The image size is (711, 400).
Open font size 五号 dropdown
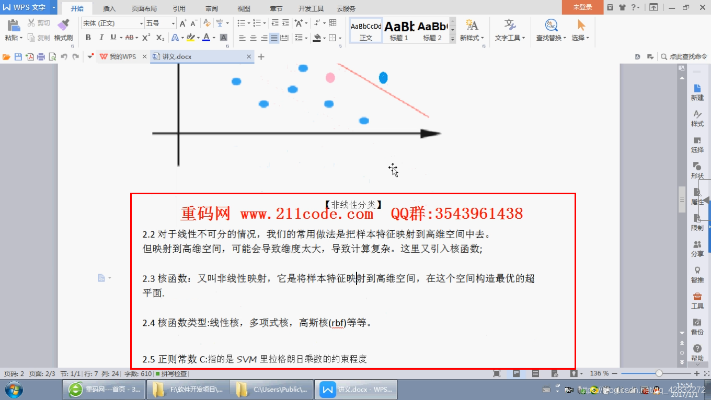point(173,23)
